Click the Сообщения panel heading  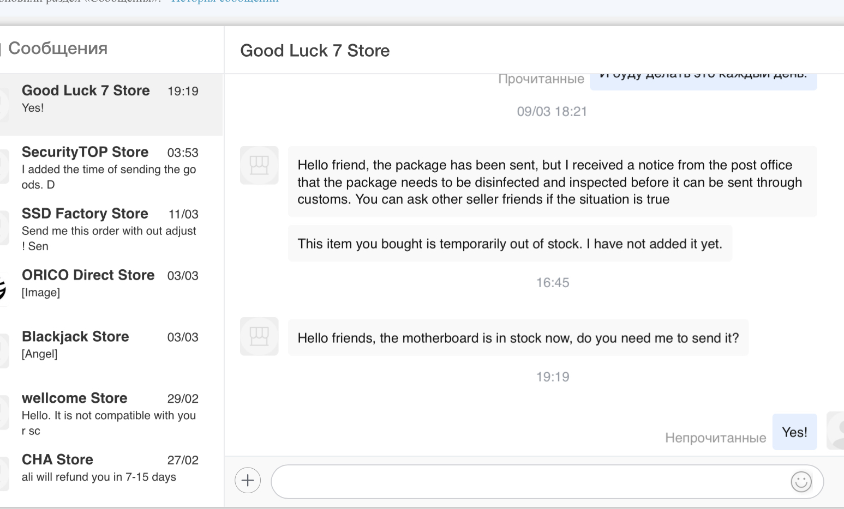coord(58,49)
